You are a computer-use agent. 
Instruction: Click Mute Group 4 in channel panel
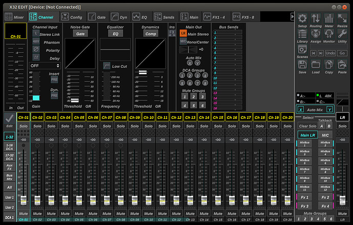(184, 105)
